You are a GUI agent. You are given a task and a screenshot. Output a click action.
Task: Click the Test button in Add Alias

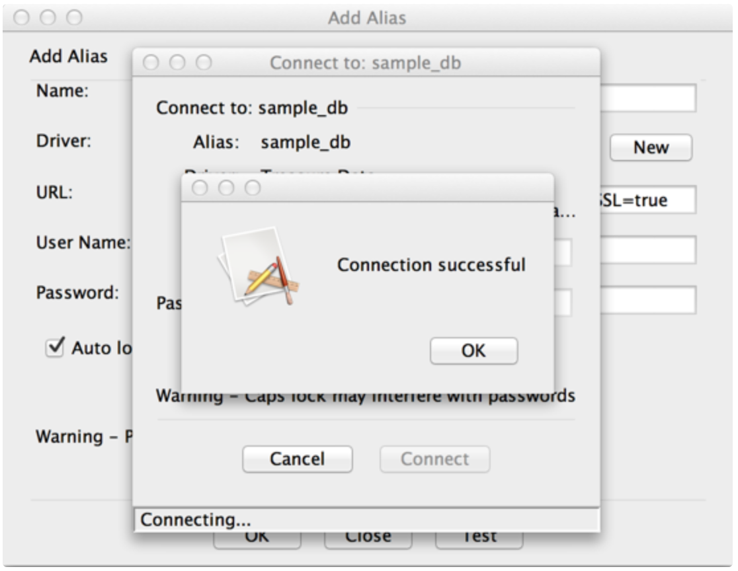(x=479, y=541)
